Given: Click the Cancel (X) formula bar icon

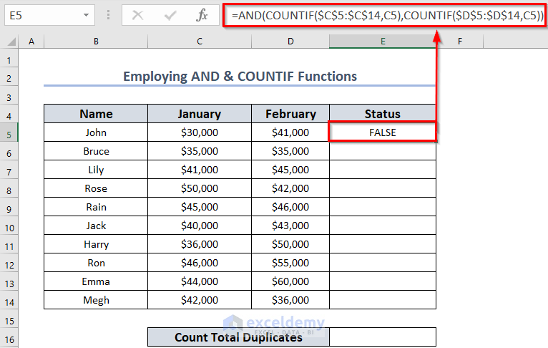Looking at the screenshot, I should (x=138, y=14).
